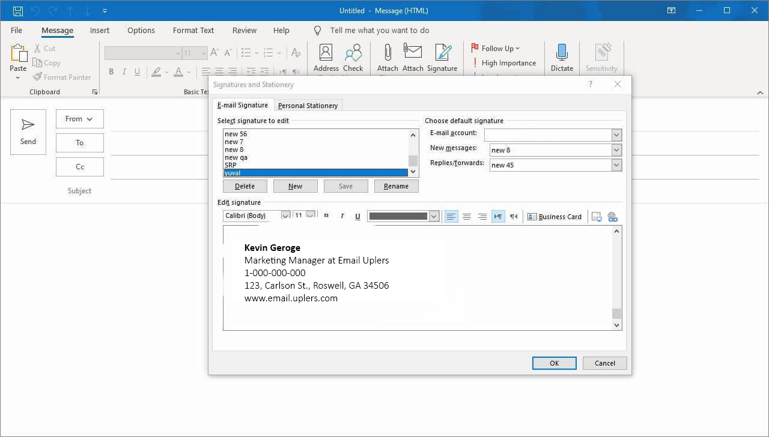Insert a picture into the signature
This screenshot has height=437, width=769.
597,217
